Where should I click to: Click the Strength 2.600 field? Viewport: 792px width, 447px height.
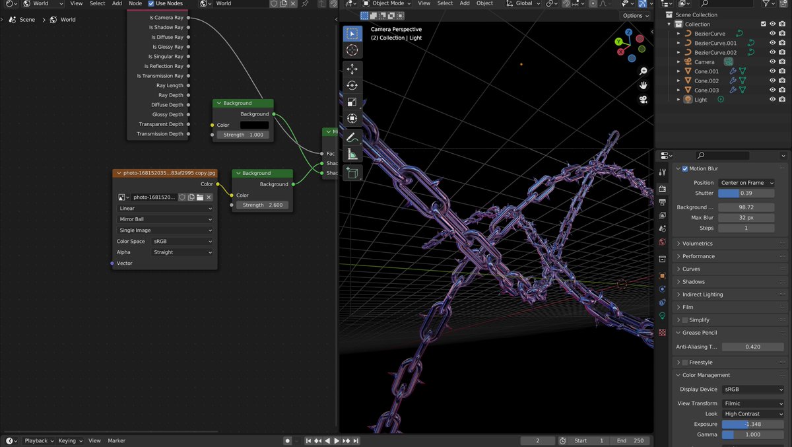click(262, 205)
